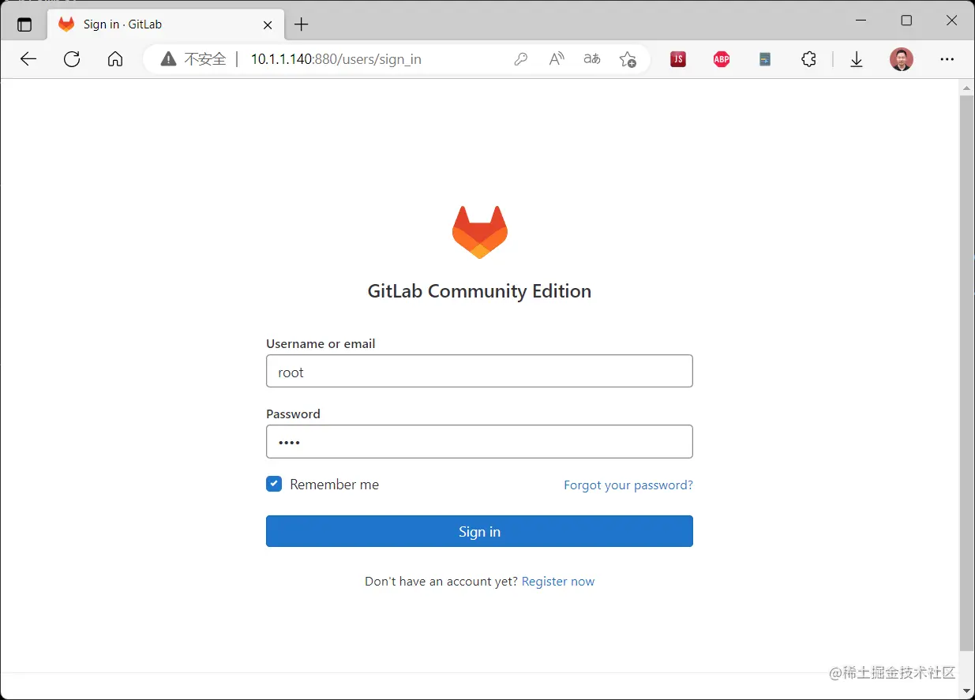Open the Forgot your password link
Image resolution: width=975 pixels, height=700 pixels.
(x=628, y=485)
